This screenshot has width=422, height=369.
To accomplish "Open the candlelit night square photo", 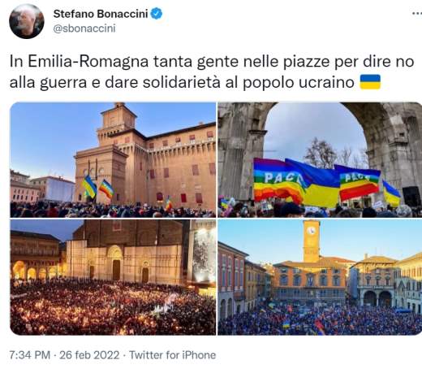I will (113, 277).
